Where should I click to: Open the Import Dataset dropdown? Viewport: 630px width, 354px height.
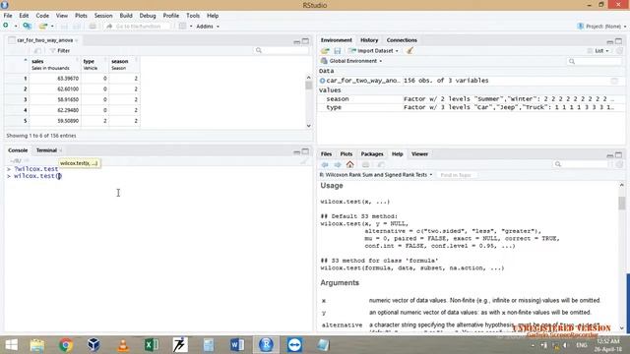(374, 51)
